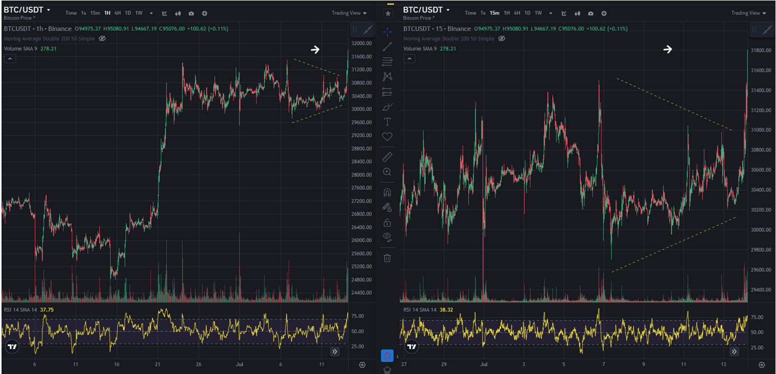
Task: Open the right Bitcoin Price link
Action: click(x=419, y=18)
